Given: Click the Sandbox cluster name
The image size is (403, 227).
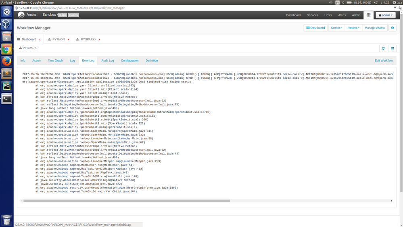Looking at the screenshot, I should point(49,15).
